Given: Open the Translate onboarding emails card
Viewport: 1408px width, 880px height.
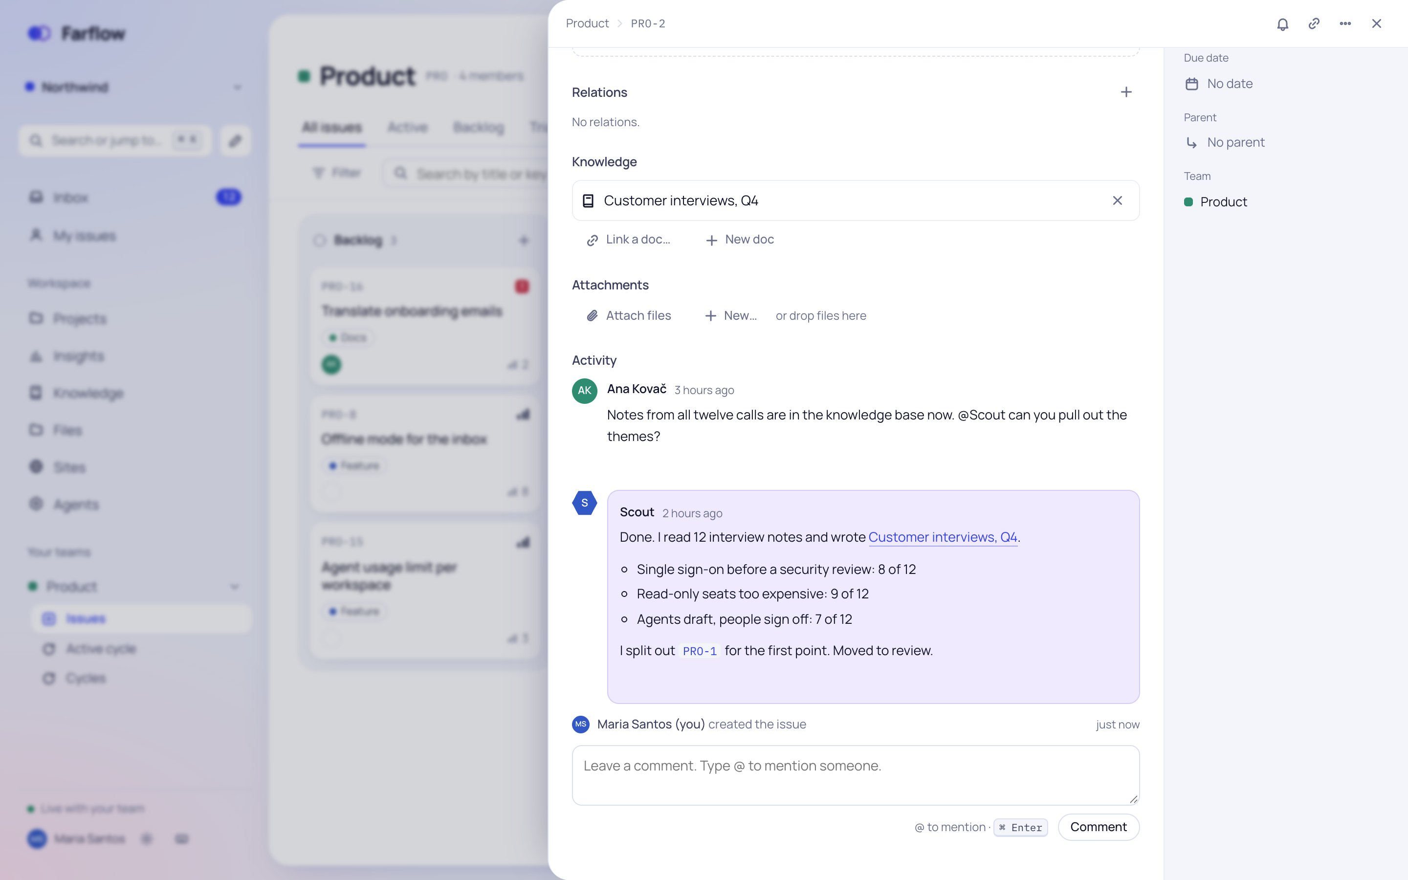Looking at the screenshot, I should [x=425, y=326].
